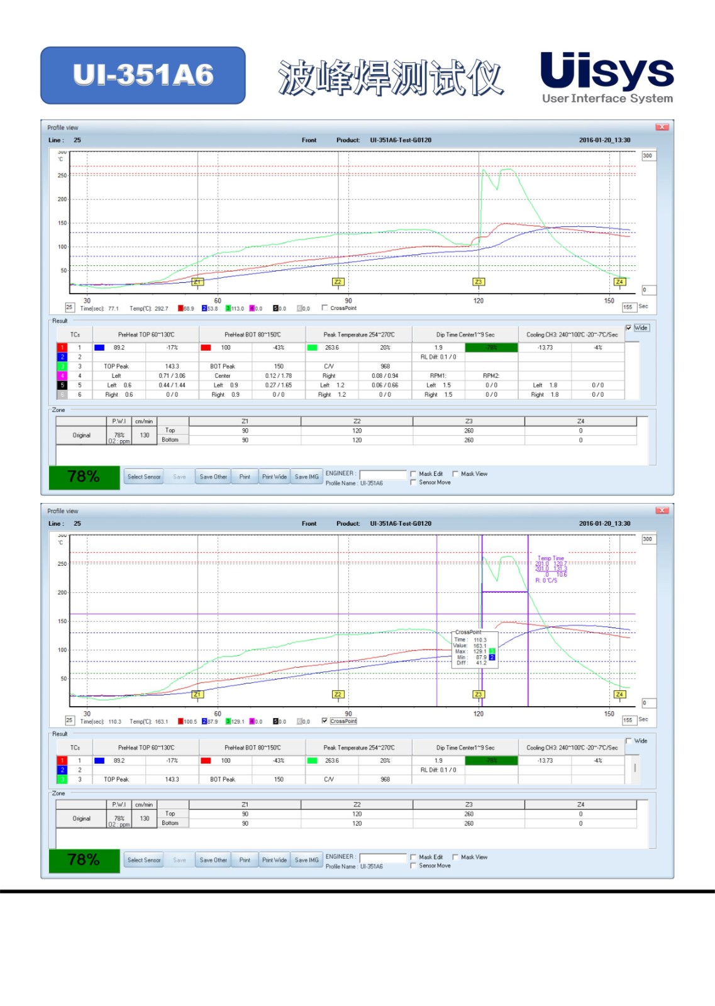Image resolution: width=715 pixels, height=1006 pixels.
Task: Select black TC 5 row marker in upper Result table
Action: (x=62, y=385)
